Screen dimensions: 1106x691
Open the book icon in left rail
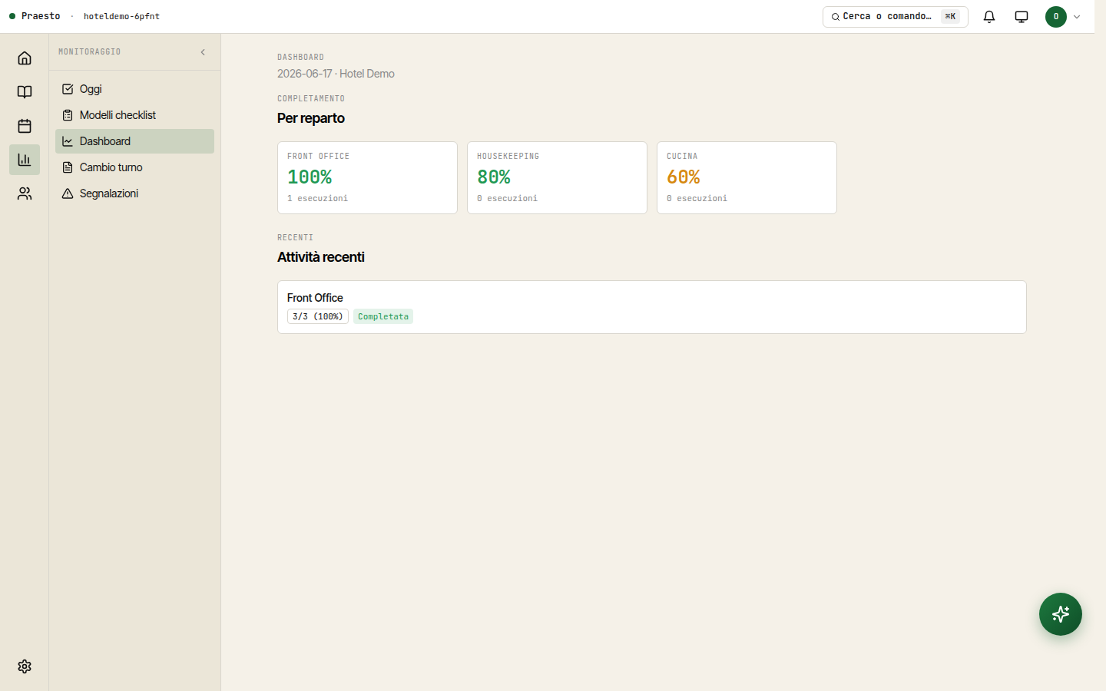pyautogui.click(x=25, y=92)
